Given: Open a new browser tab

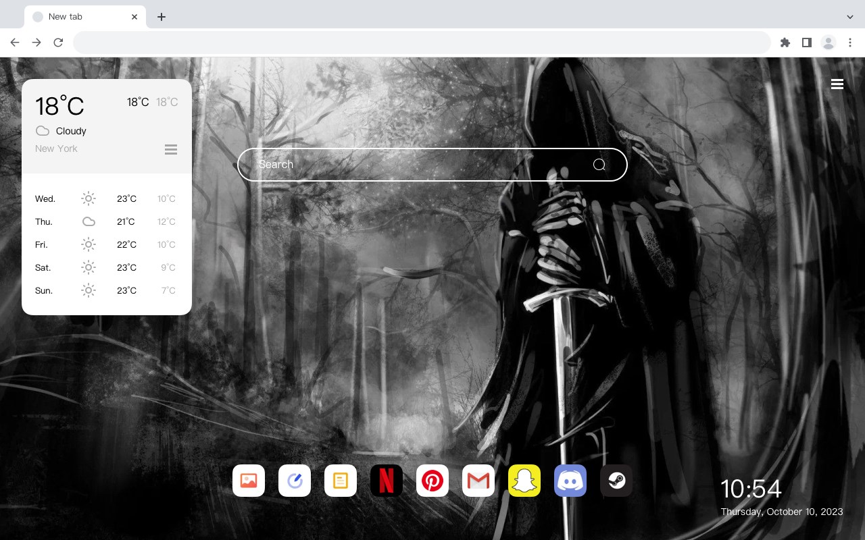Looking at the screenshot, I should pos(161,17).
